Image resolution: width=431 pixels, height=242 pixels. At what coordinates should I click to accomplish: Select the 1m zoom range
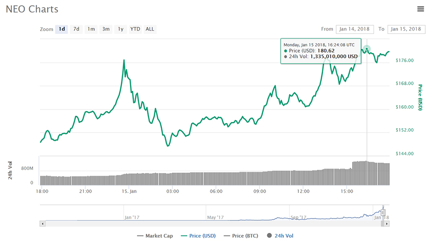(x=91, y=29)
